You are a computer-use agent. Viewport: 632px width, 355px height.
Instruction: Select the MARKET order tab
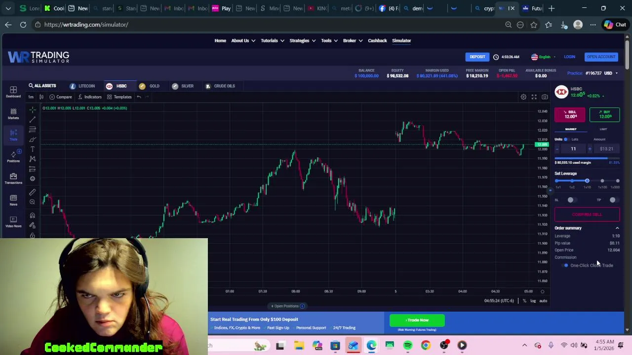point(571,129)
